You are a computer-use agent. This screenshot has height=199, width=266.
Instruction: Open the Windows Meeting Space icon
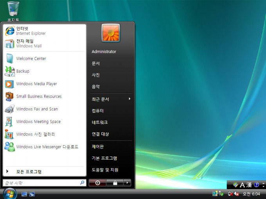coord(9,122)
